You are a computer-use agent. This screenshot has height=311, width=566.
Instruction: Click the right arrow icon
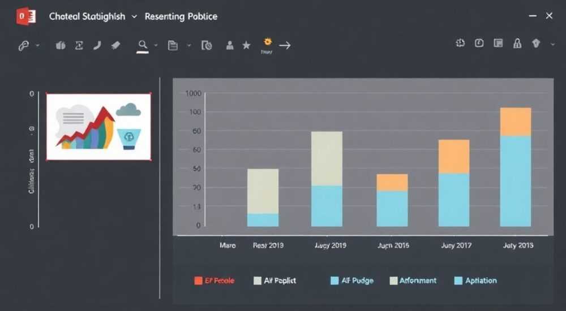(x=285, y=45)
